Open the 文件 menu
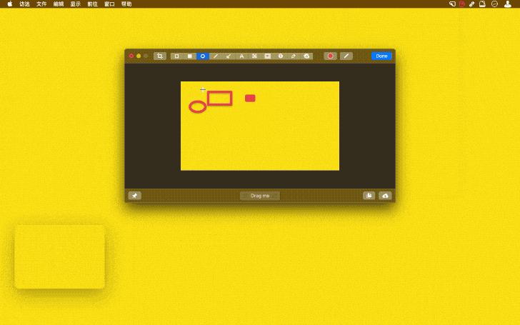 [x=41, y=4]
